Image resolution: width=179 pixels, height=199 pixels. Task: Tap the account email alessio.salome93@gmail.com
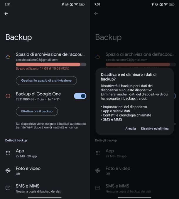37,60
